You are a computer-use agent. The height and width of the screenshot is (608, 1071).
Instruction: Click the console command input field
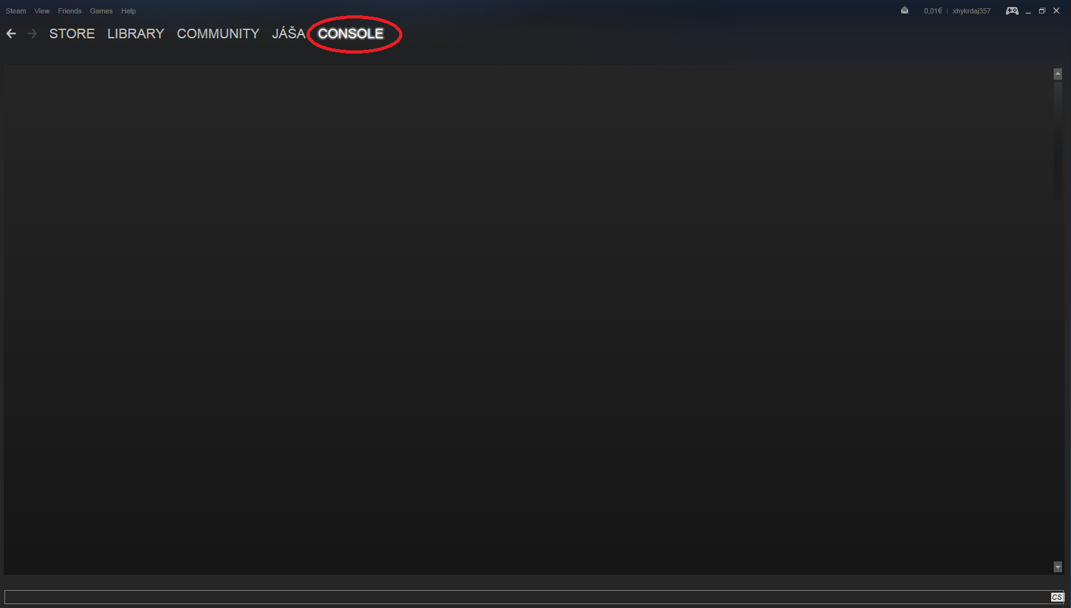[x=528, y=597]
